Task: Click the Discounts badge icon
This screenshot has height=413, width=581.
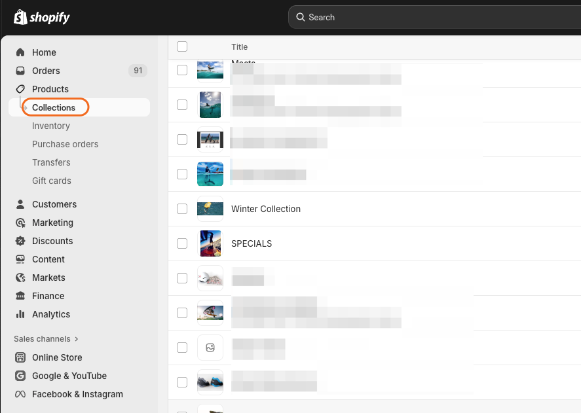Action: point(20,241)
